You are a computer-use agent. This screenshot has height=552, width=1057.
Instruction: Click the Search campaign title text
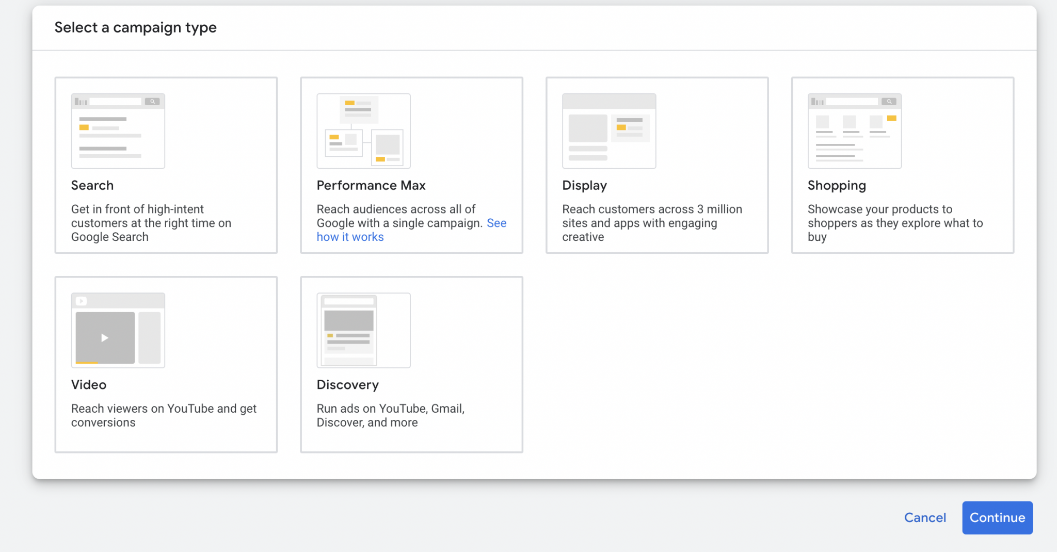92,185
